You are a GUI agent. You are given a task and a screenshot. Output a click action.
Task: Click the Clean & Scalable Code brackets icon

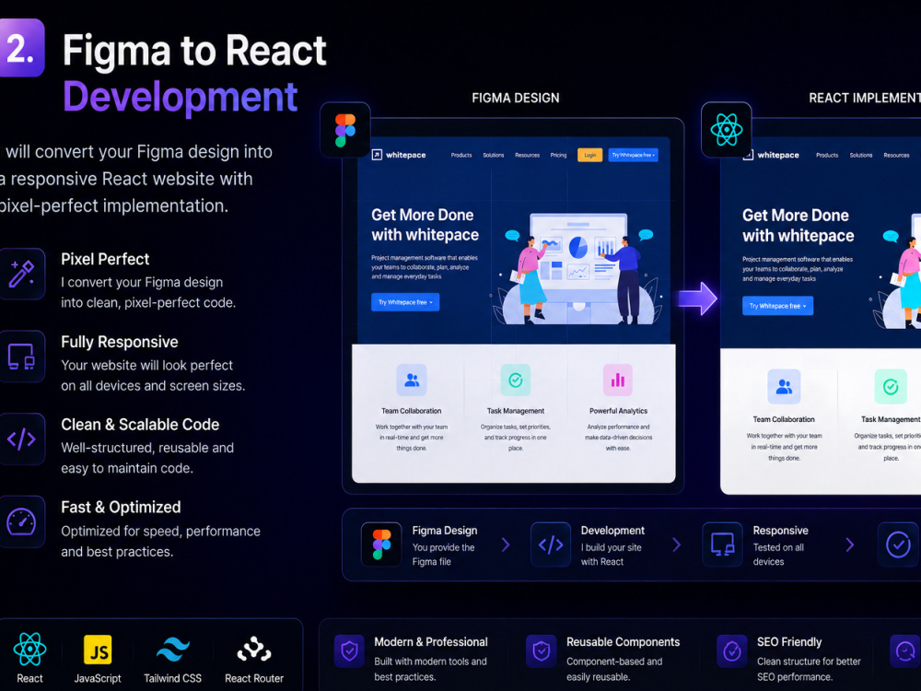[x=22, y=439]
